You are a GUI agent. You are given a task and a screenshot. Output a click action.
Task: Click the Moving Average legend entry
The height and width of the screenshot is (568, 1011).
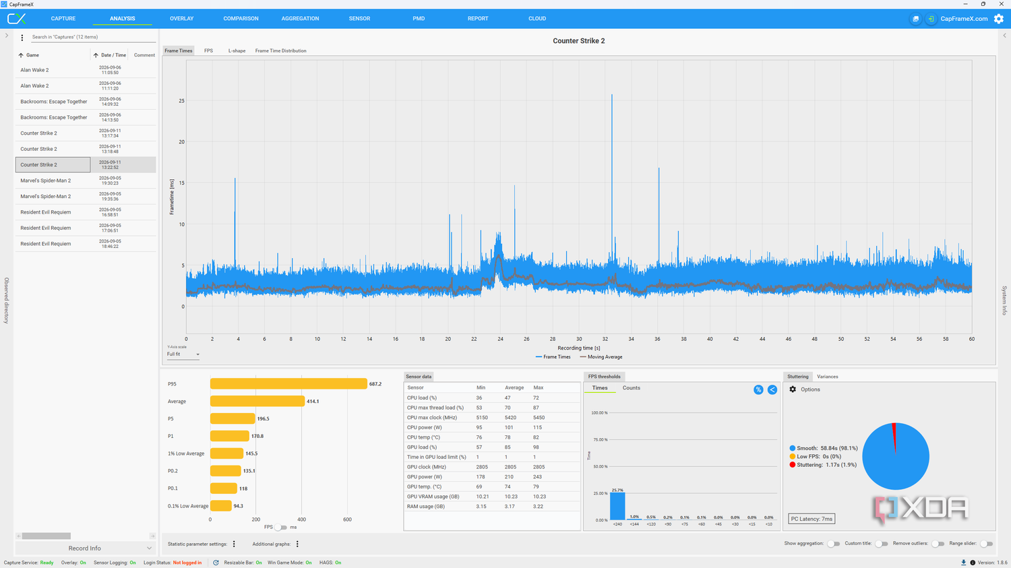(601, 357)
